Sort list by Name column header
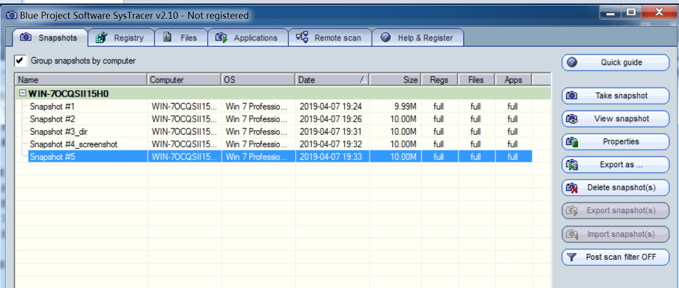Viewport: 679px width, 288px height. point(81,80)
